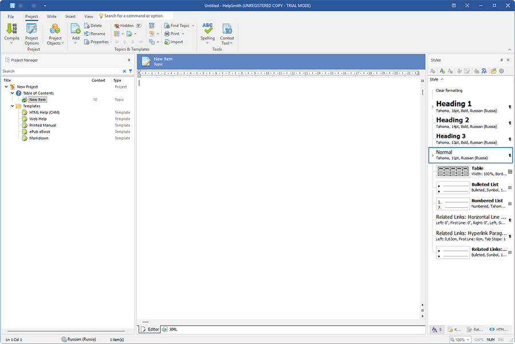Expand the Normal style chevron

pyautogui.click(x=433, y=155)
